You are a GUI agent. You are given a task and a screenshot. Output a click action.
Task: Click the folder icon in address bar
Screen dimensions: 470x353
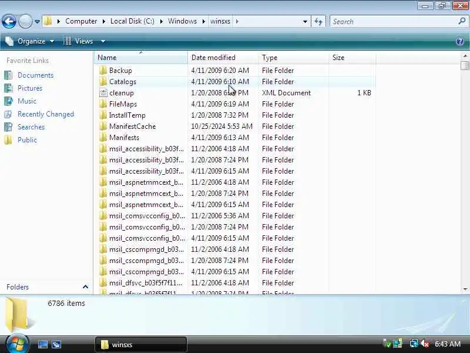pos(48,21)
